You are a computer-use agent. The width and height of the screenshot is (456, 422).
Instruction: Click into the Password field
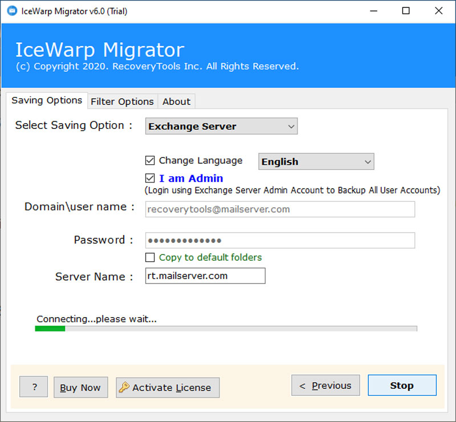[x=280, y=241]
